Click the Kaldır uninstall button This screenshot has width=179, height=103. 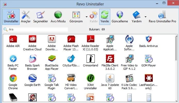[x=94, y=17]
